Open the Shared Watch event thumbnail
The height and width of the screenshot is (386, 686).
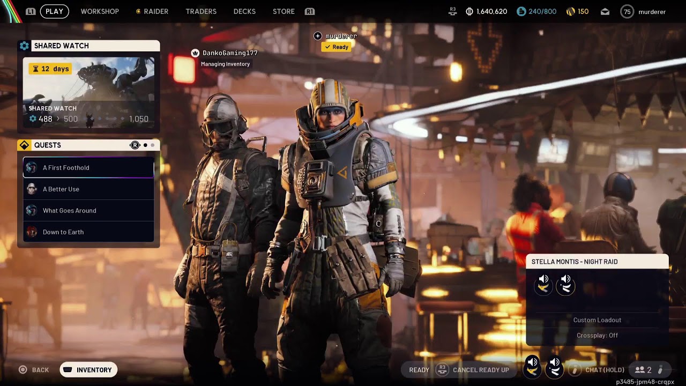click(x=88, y=92)
